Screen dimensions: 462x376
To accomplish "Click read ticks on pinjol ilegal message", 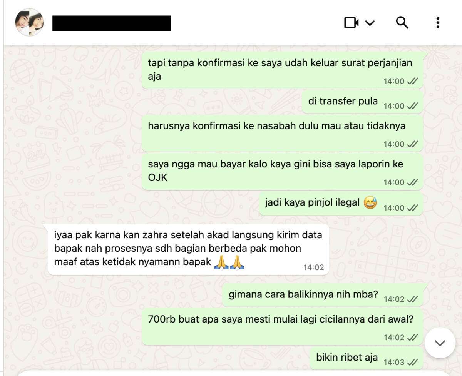I will point(412,208).
